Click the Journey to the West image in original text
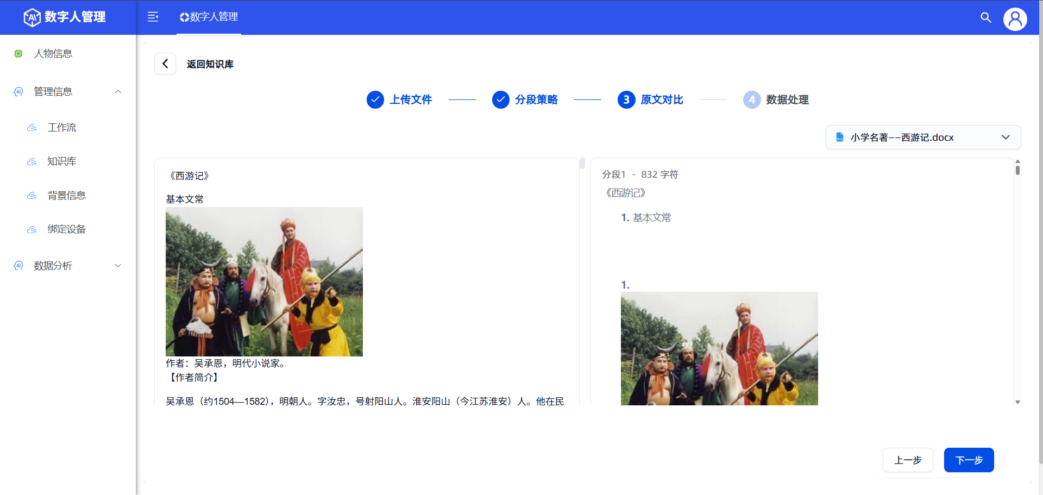This screenshot has width=1043, height=495. point(264,281)
